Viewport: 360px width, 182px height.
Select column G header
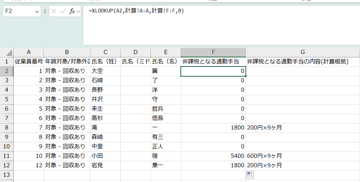coord(303,52)
